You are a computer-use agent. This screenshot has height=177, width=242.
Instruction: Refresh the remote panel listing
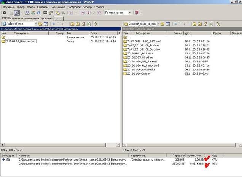[x=211, y=24]
